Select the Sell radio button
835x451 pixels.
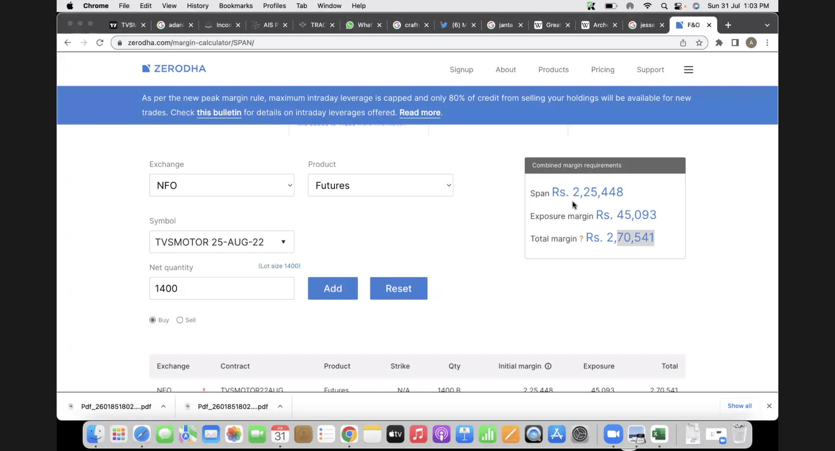(x=180, y=320)
